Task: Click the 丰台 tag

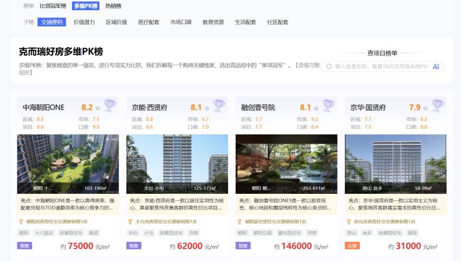Action: (133, 233)
